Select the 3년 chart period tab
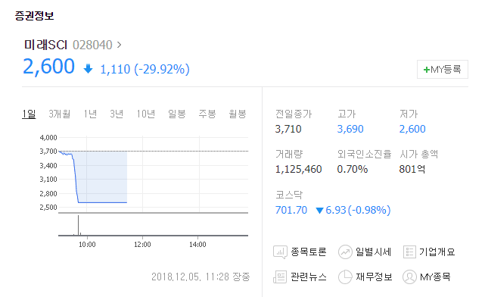Image resolution: width=485 pixels, height=297 pixels. pyautogui.click(x=117, y=114)
